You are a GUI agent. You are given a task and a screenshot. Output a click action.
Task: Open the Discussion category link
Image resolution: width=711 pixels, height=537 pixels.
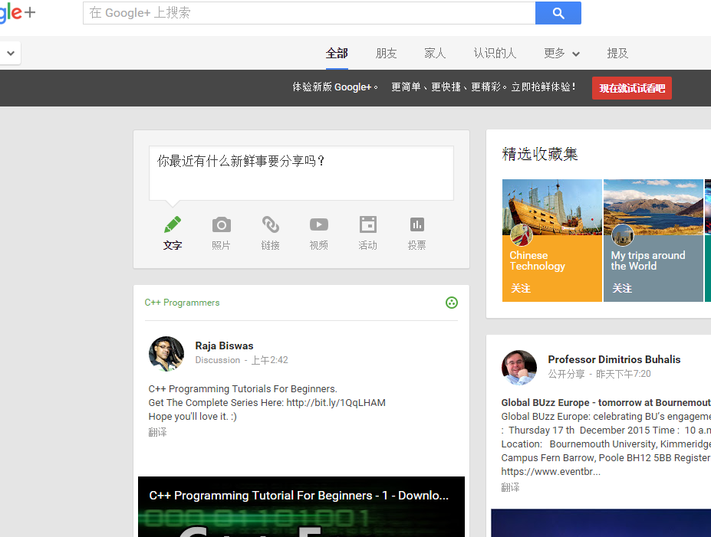[x=218, y=360]
